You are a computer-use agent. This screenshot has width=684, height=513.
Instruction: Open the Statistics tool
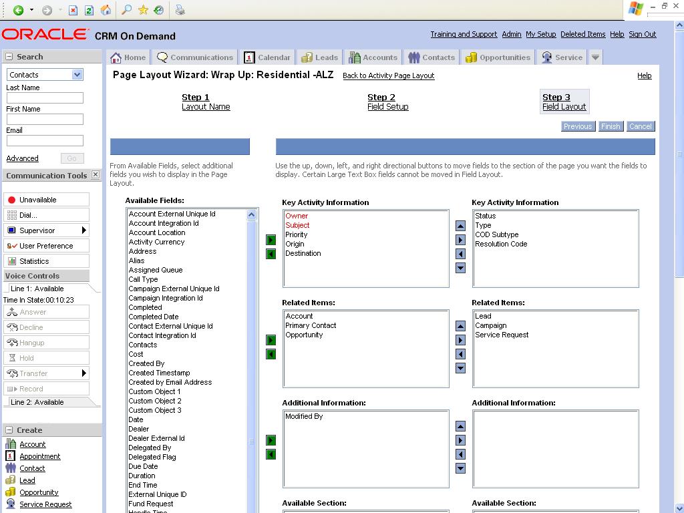coord(46,261)
